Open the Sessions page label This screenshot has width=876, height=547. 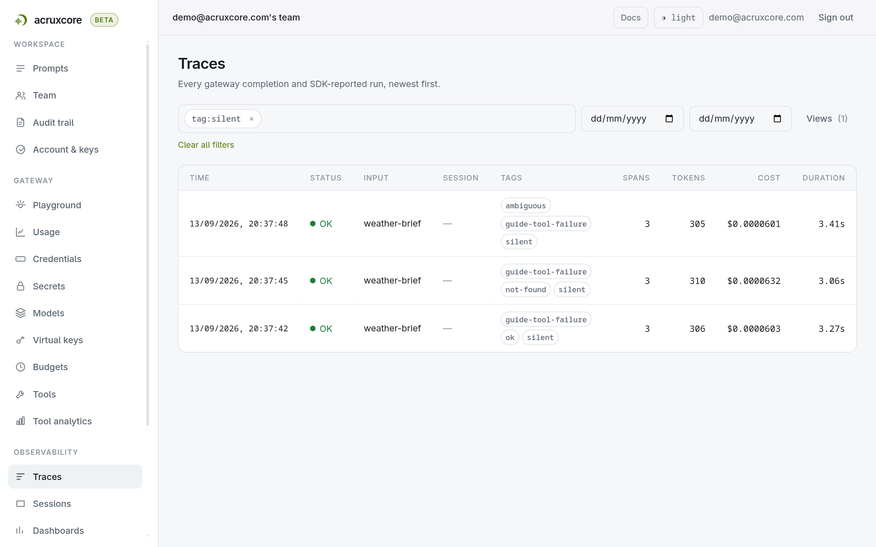[52, 504]
